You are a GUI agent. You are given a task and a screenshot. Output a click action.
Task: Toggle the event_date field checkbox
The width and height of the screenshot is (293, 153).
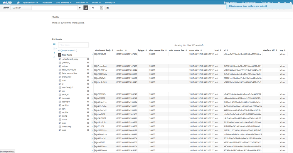60,77
